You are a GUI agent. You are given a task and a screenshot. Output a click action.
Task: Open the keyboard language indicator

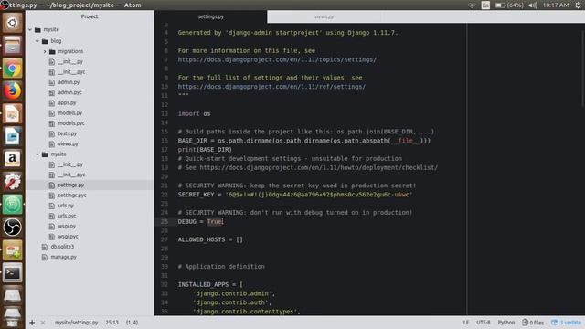(x=485, y=5)
